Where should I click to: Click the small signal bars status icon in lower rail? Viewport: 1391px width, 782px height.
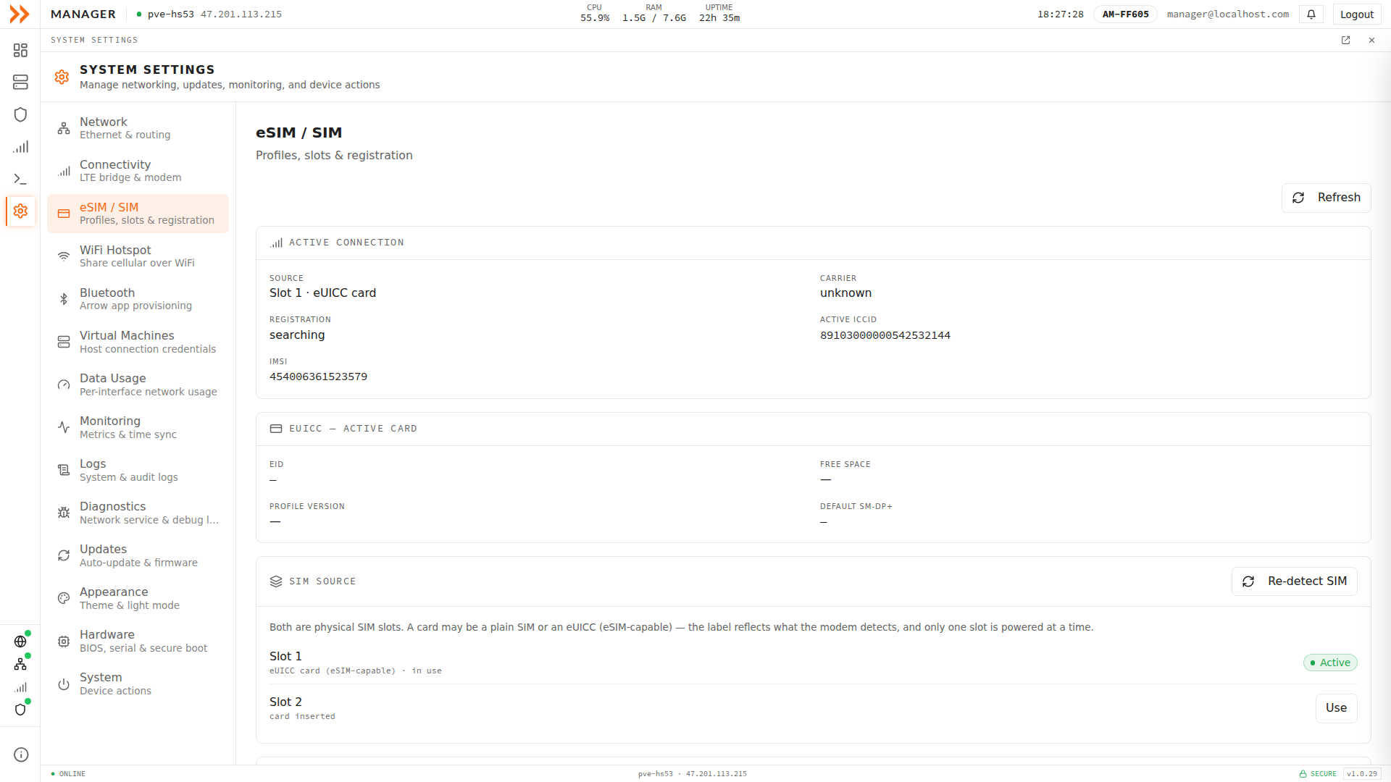20,687
